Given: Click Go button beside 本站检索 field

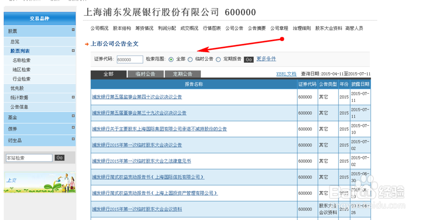Looking at the screenshot, I should (60, 158).
